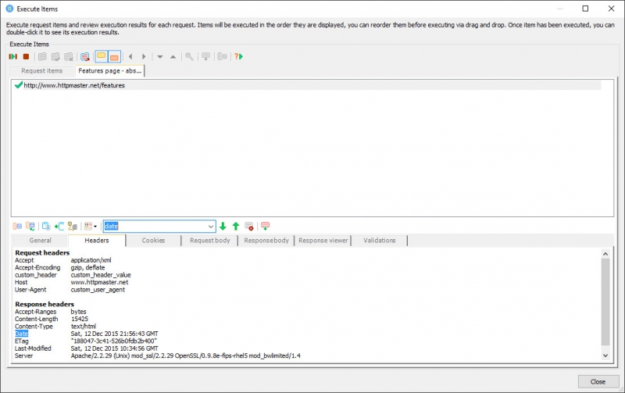Screen dimensions: 625x393
Task: Click the gray document icon with checkmark
Action: 55,56
